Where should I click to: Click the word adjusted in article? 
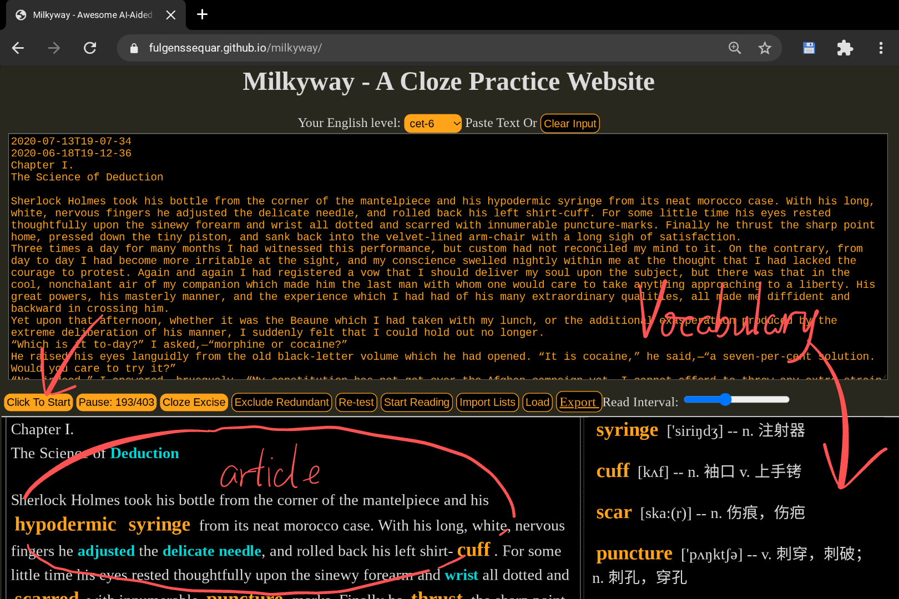tap(106, 551)
